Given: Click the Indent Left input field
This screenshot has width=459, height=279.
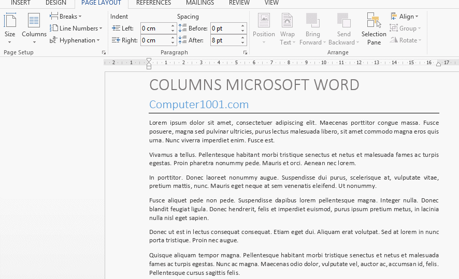Looking at the screenshot, I should click(x=155, y=28).
